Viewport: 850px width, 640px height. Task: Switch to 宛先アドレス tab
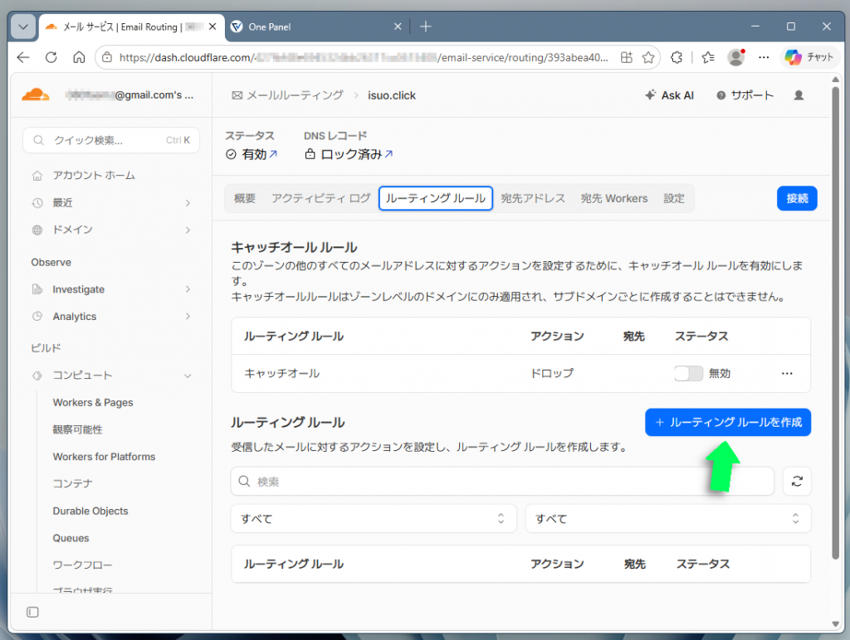coord(533,198)
